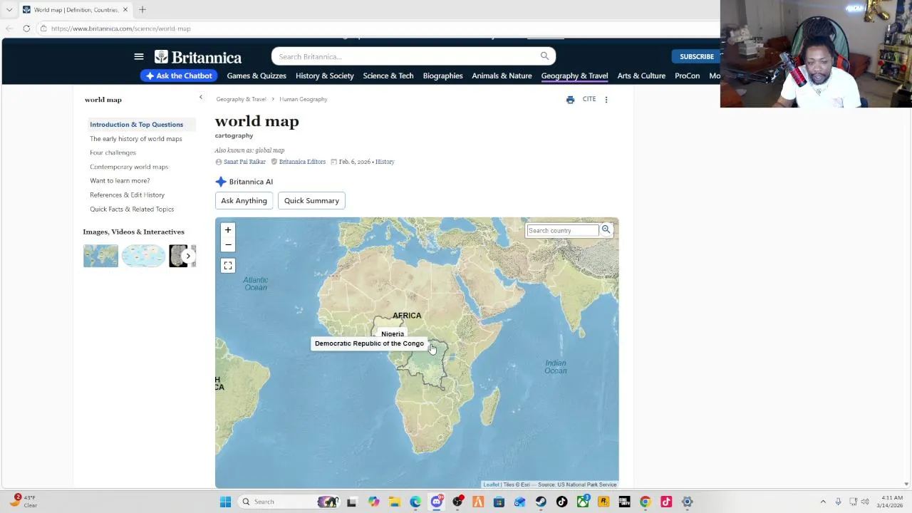
Task: Click the CITE button
Action: 589,100
